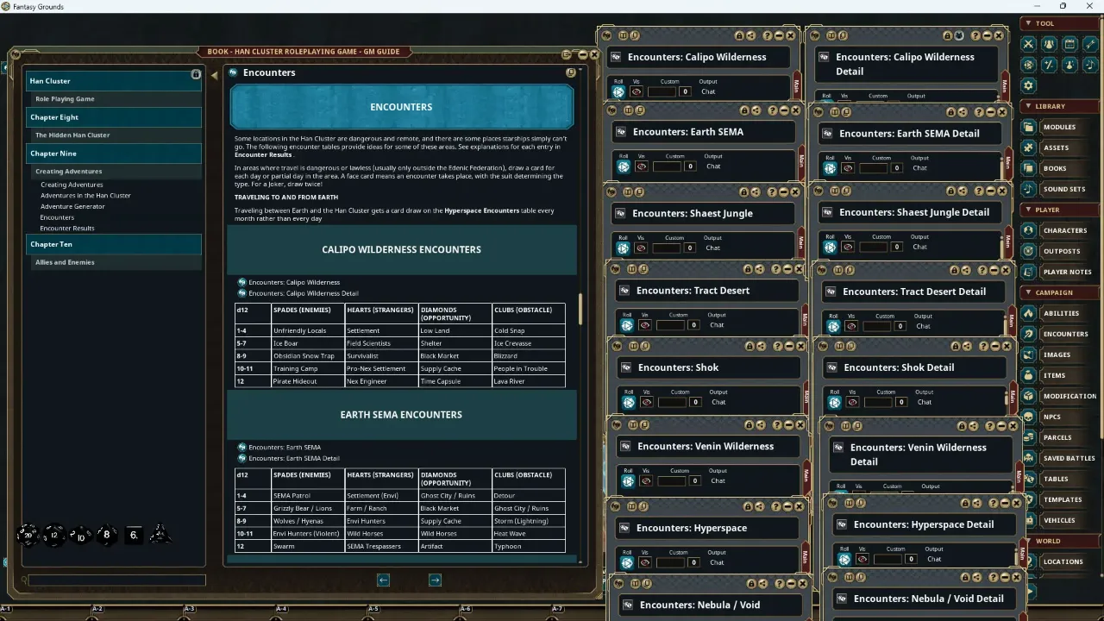Open Adventure Generator page in index
The width and height of the screenshot is (1104, 621).
tap(72, 207)
